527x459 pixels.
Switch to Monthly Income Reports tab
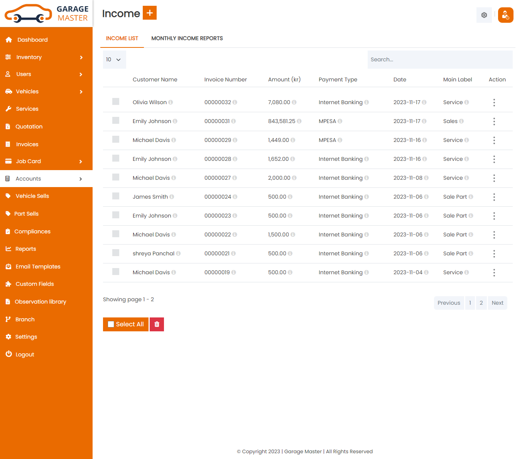(187, 38)
